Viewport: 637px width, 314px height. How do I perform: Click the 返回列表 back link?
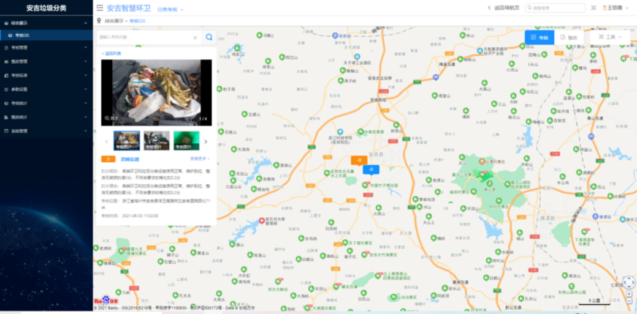pyautogui.click(x=112, y=53)
